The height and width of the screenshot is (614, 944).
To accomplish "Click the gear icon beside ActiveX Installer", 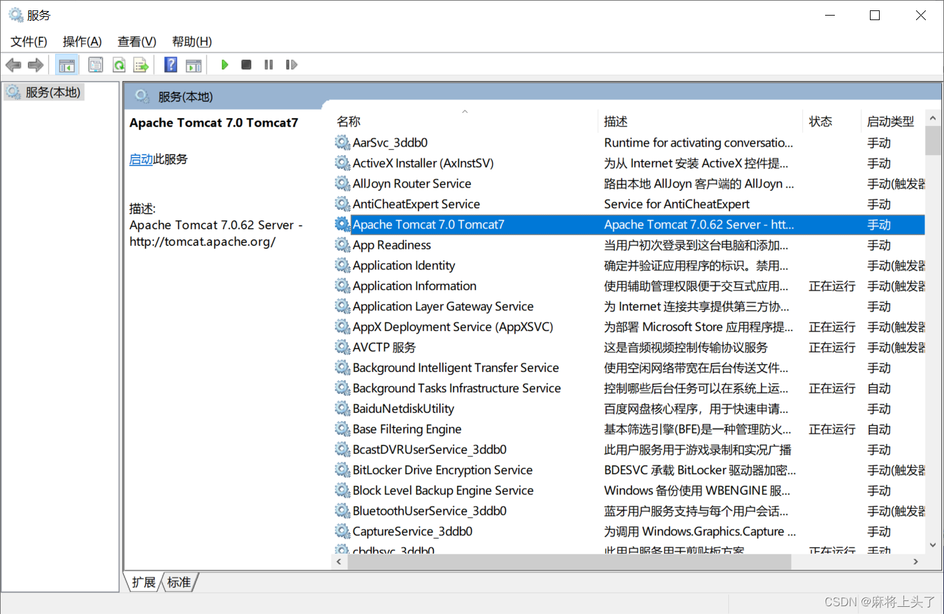I will coord(342,163).
